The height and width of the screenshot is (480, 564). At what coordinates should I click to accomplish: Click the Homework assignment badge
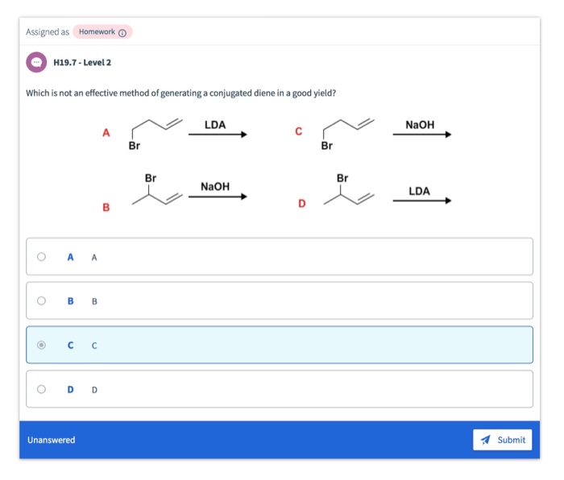click(x=102, y=32)
